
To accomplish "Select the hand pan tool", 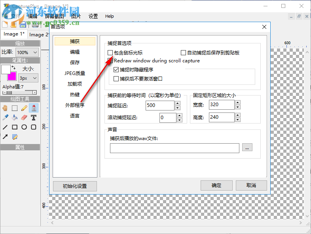I will pos(5,108).
